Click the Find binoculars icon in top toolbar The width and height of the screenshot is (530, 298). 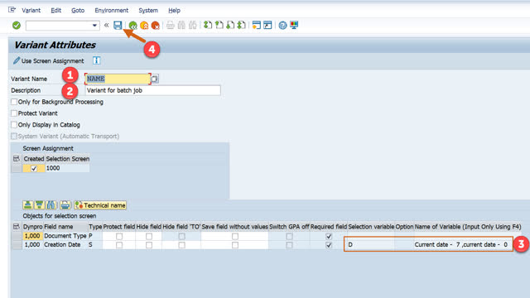[181, 25]
